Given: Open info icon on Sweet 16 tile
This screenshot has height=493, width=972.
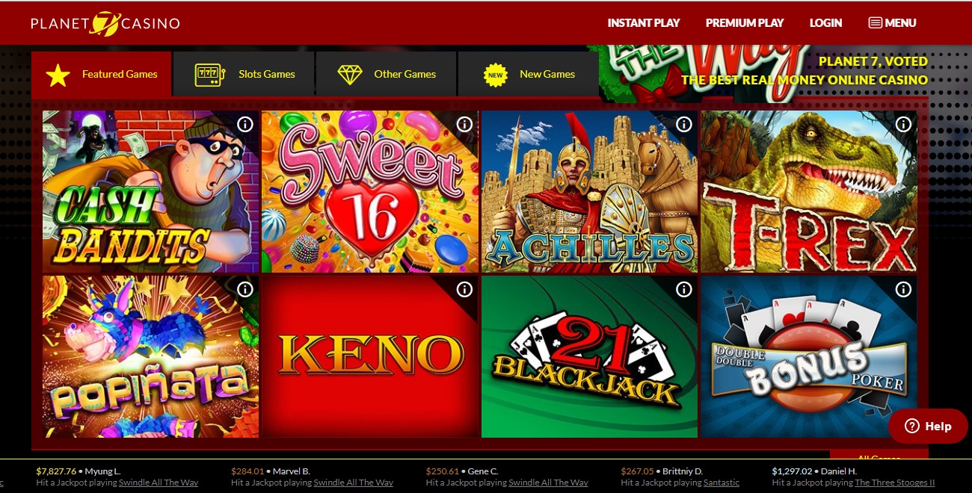Looking at the screenshot, I should click(464, 124).
